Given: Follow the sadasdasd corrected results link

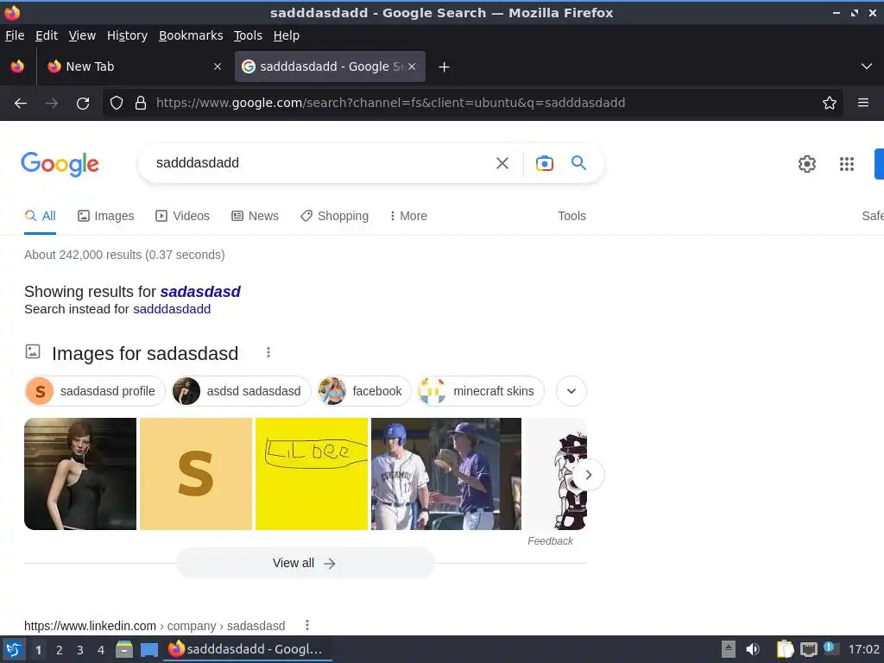Looking at the screenshot, I should pyautogui.click(x=200, y=292).
